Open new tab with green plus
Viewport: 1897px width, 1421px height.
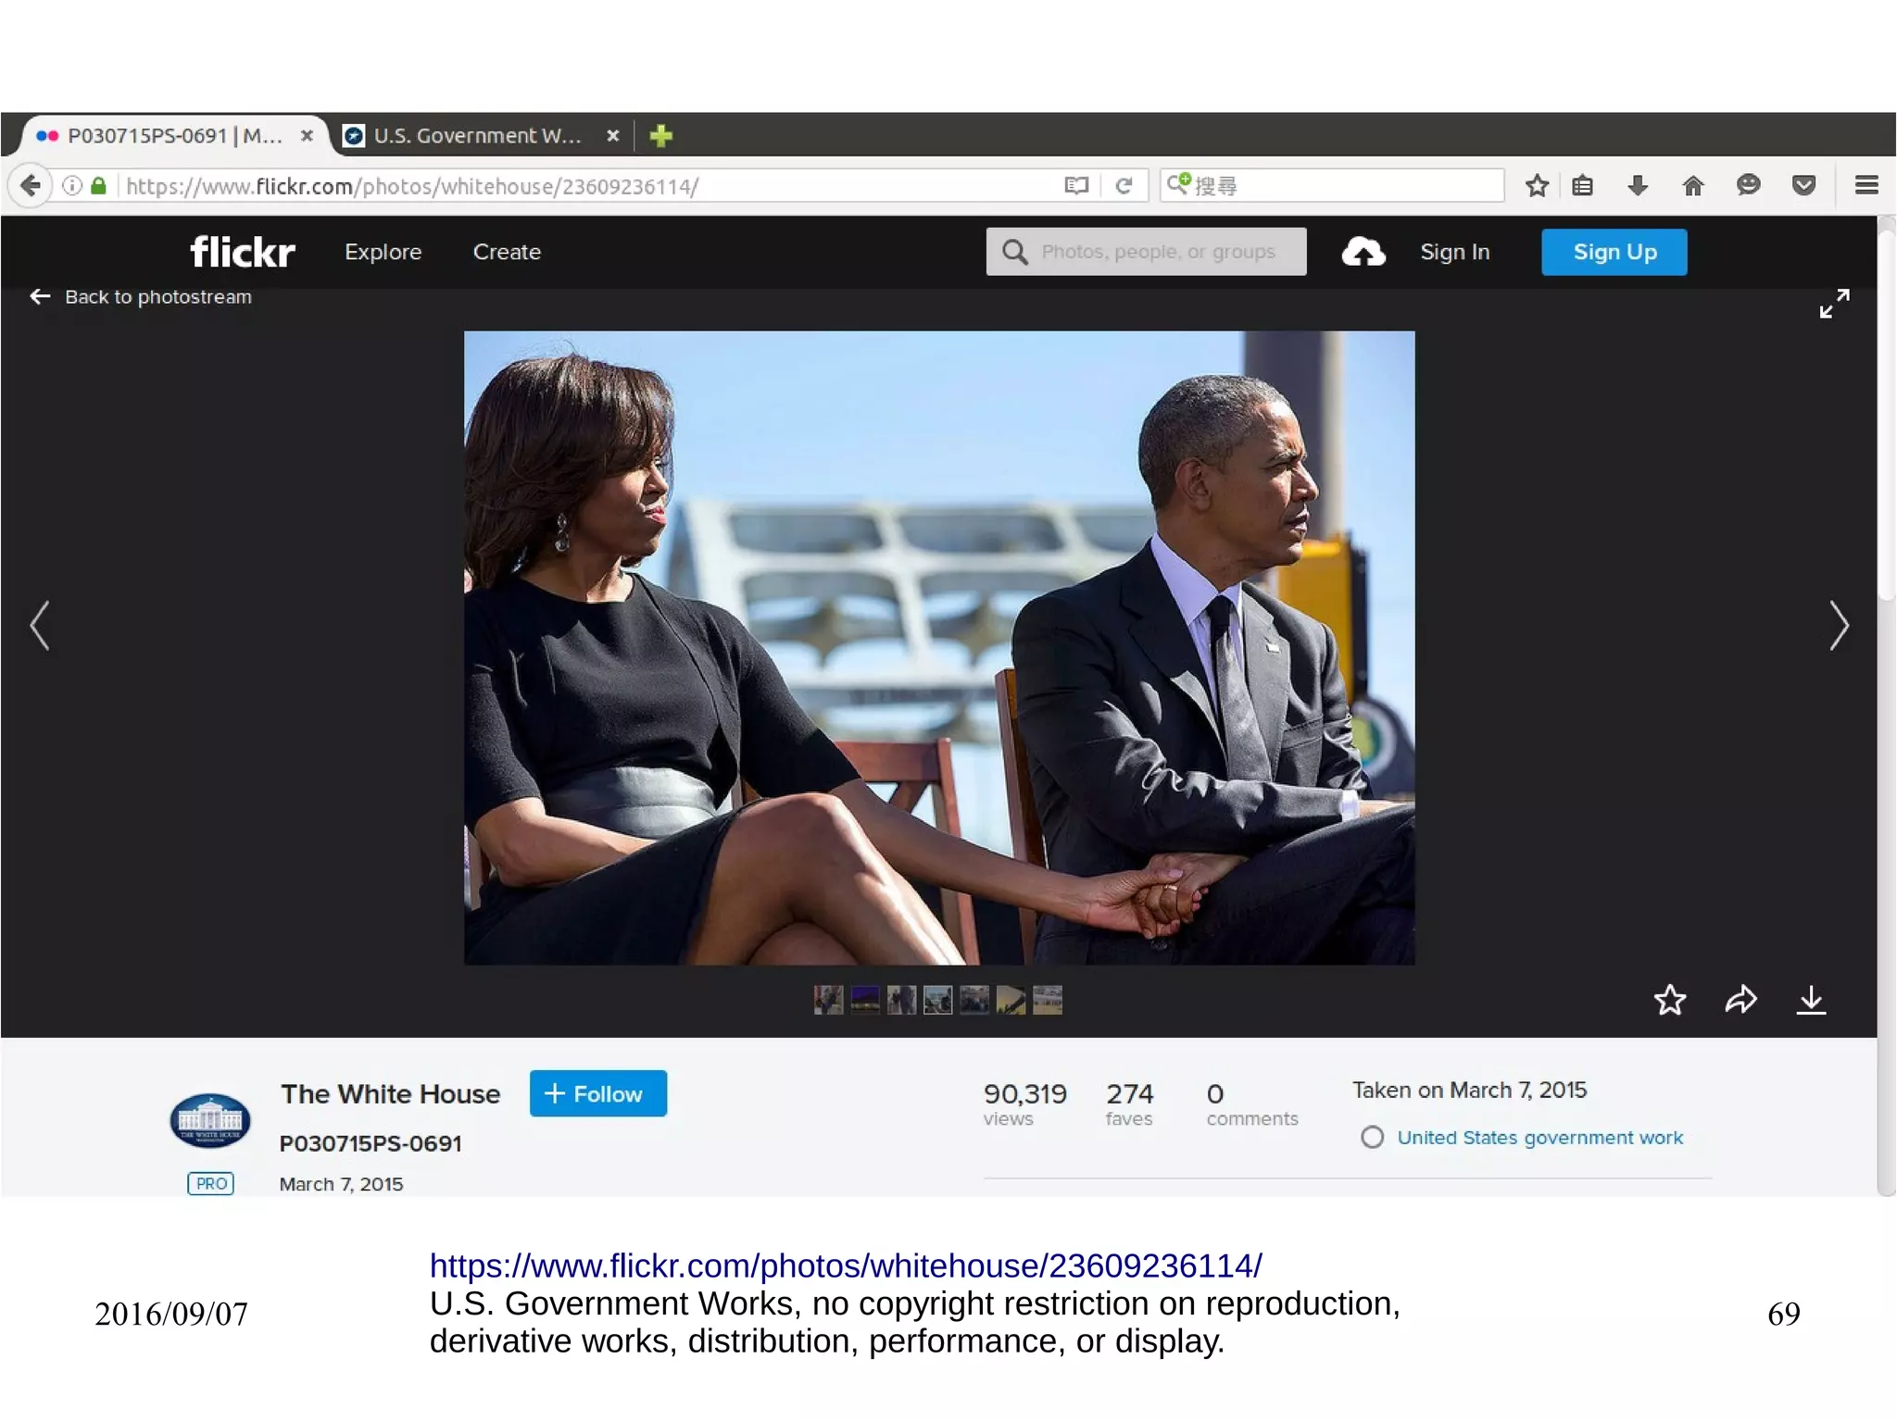pyautogui.click(x=660, y=136)
